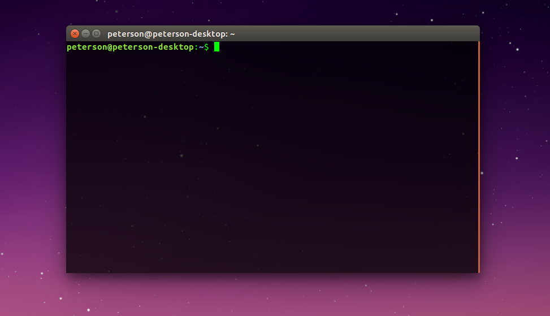Image resolution: width=550 pixels, height=316 pixels.
Task: Click the green block cursor in terminal
Action: pyautogui.click(x=216, y=47)
